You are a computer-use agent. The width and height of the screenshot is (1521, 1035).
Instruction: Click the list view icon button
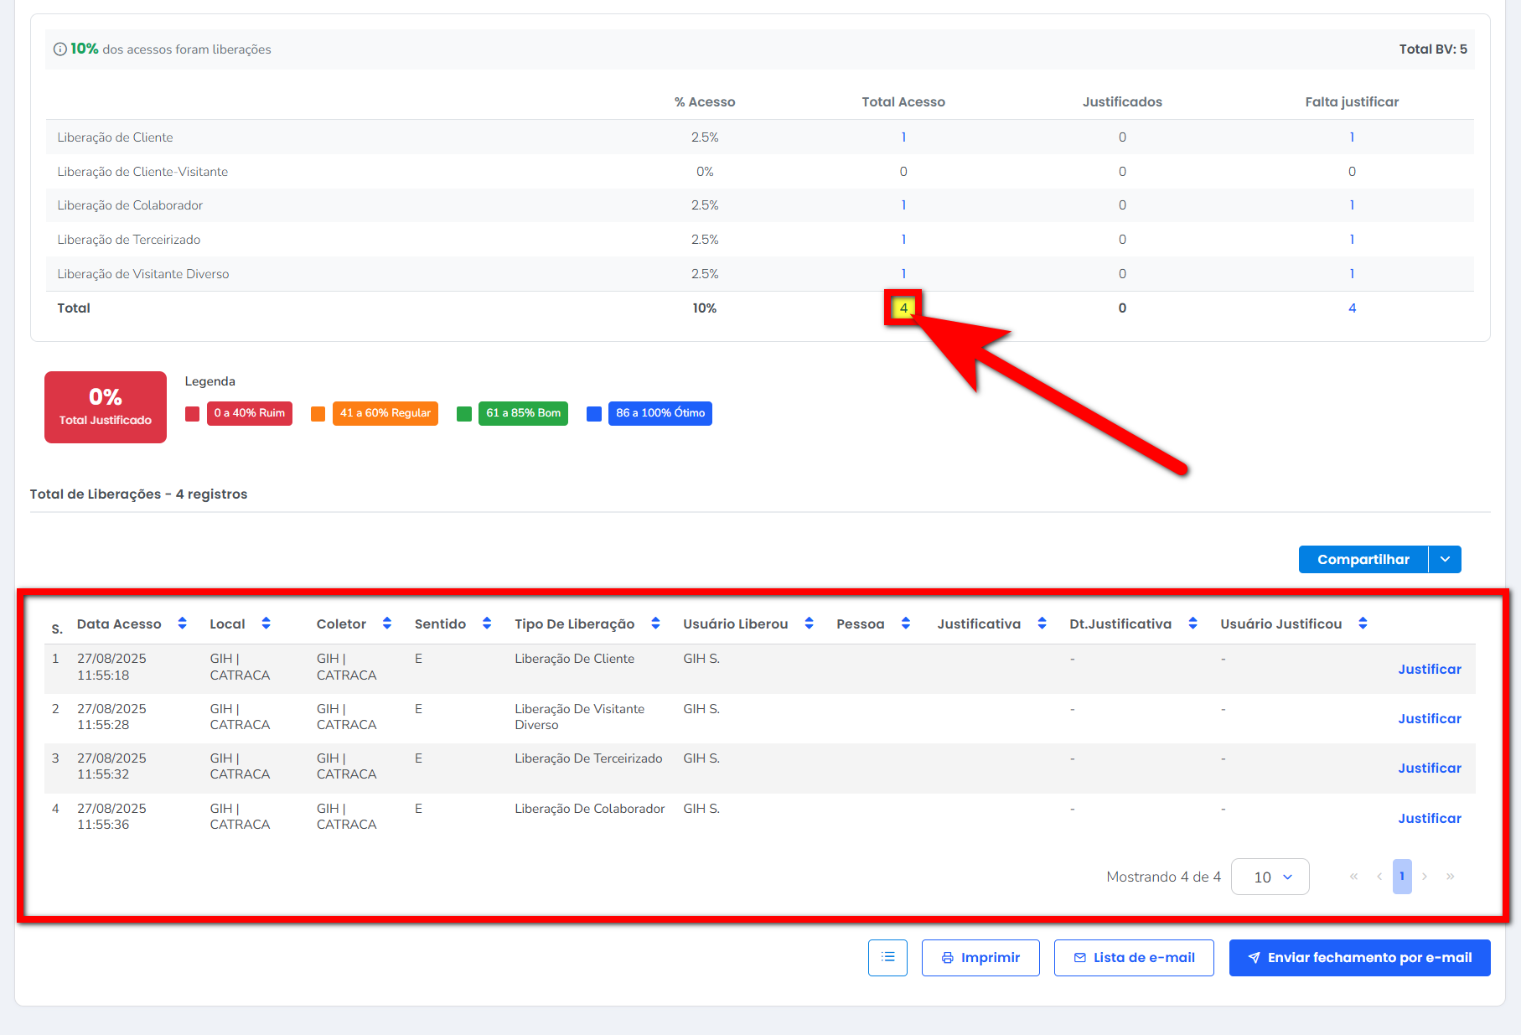point(887,957)
